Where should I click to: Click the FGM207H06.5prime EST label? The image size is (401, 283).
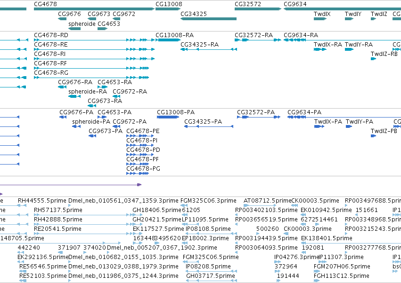(x=342, y=267)
